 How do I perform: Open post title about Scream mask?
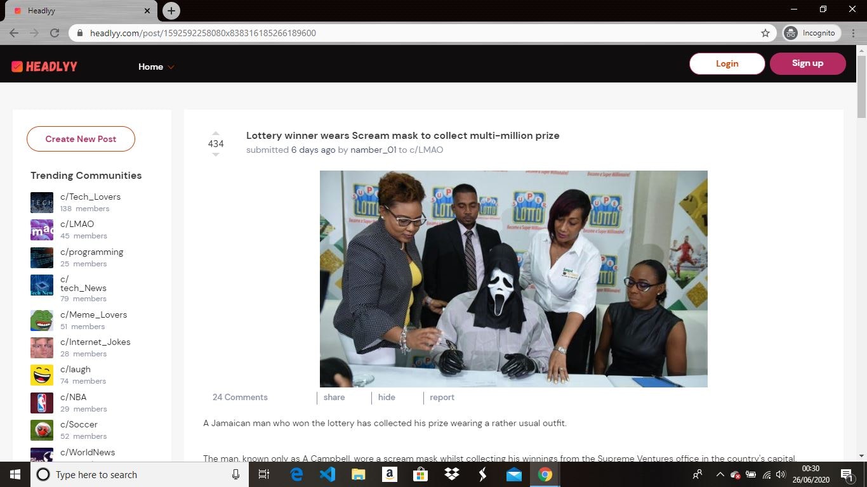coord(403,135)
